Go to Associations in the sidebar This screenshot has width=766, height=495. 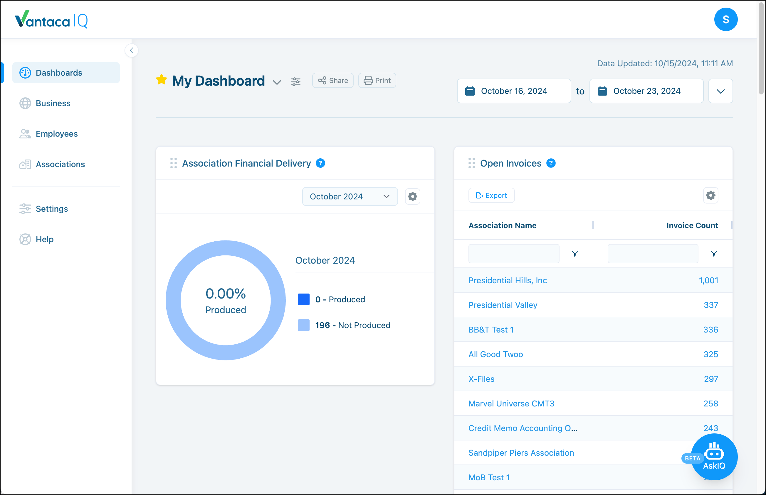click(60, 164)
